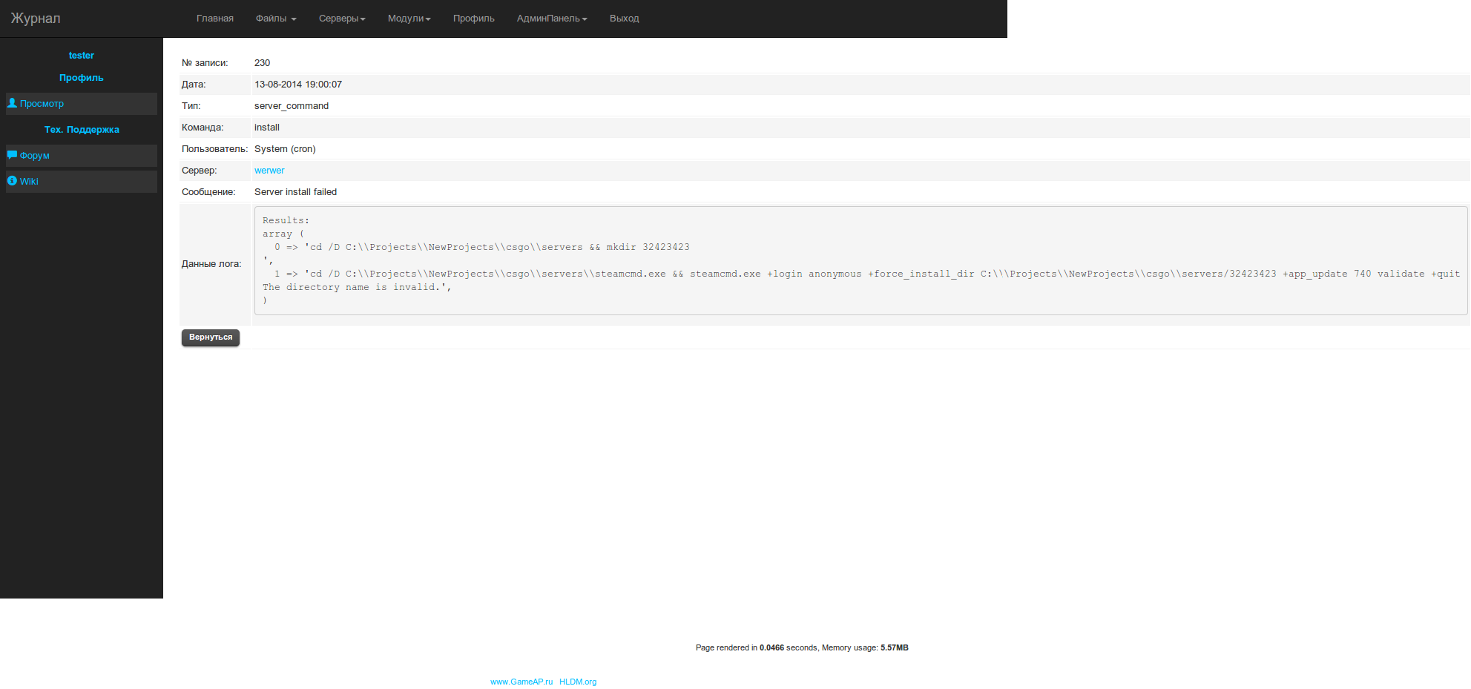Click the record date value 13-08-2014 19:00:07
Viewport: 1471px width, 689px height.
pyautogui.click(x=298, y=85)
